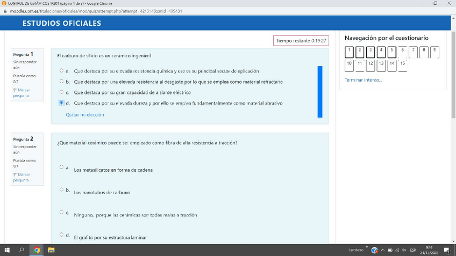
Task: Click the 'Terminar intento...' link
Action: (x=364, y=80)
